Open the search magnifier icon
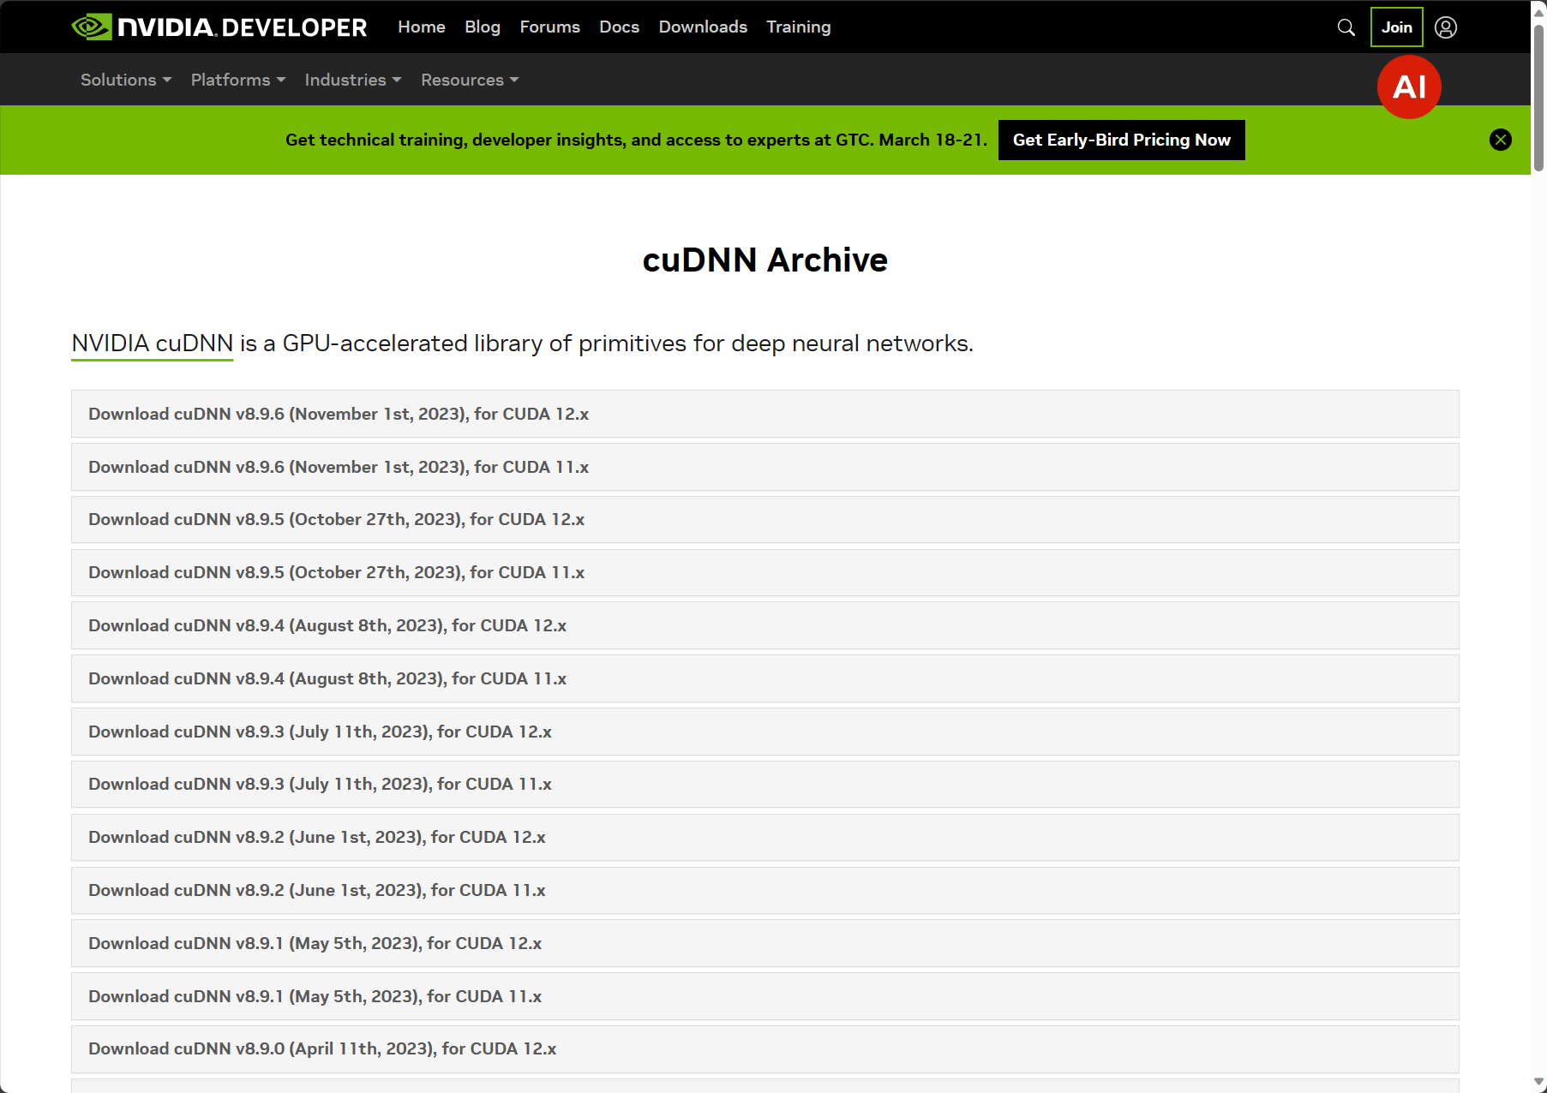The image size is (1547, 1093). click(1346, 27)
